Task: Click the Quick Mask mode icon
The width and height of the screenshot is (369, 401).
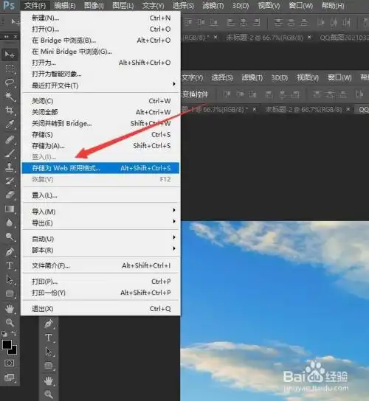Action: click(10, 363)
